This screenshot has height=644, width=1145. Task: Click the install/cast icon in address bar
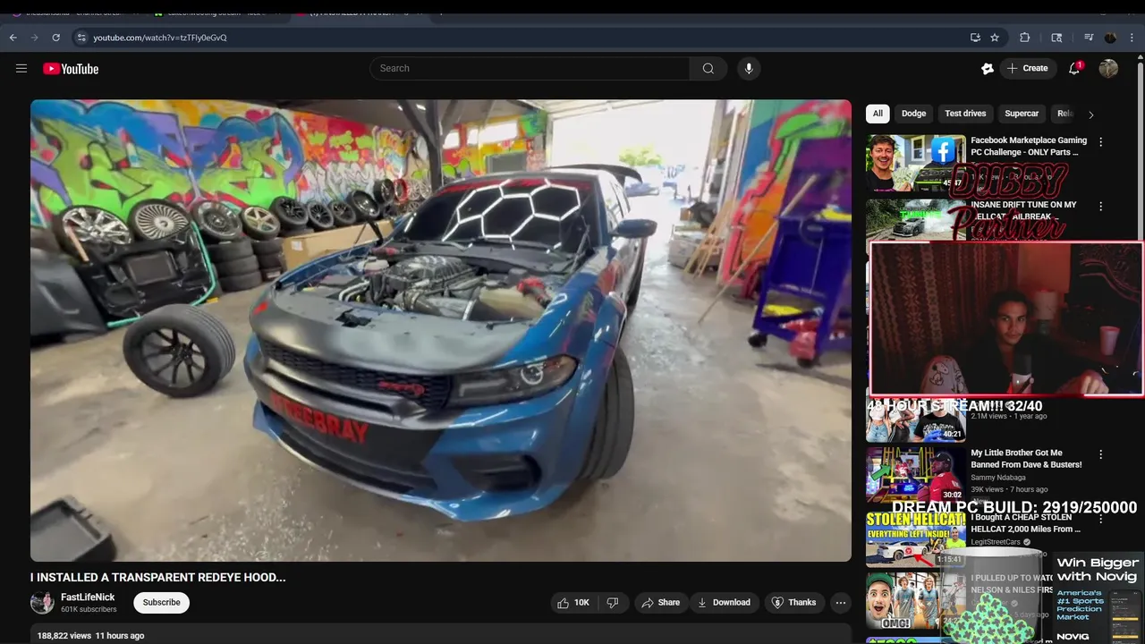coord(975,38)
